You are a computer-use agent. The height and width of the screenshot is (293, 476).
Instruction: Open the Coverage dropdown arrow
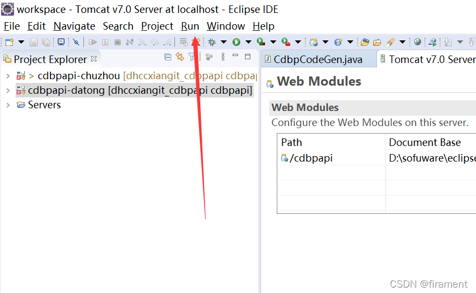coord(273,42)
